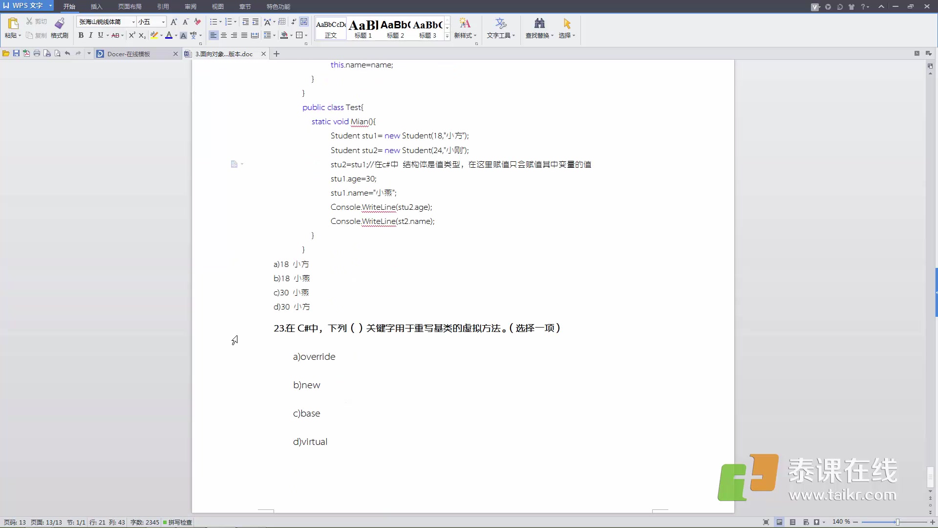Click the decrease indent icon
This screenshot has height=528, width=938.
click(x=245, y=22)
